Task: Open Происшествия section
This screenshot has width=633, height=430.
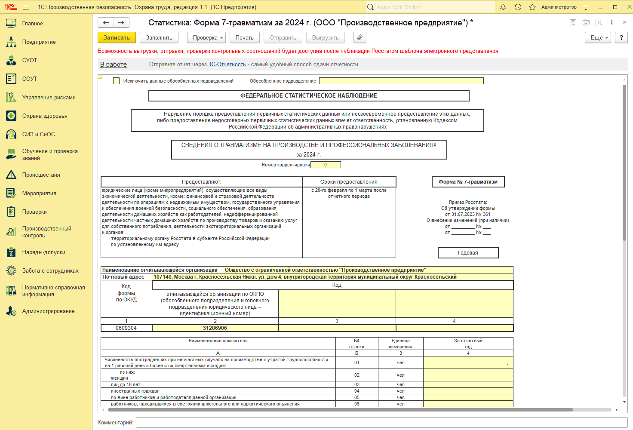Action: [x=46, y=175]
